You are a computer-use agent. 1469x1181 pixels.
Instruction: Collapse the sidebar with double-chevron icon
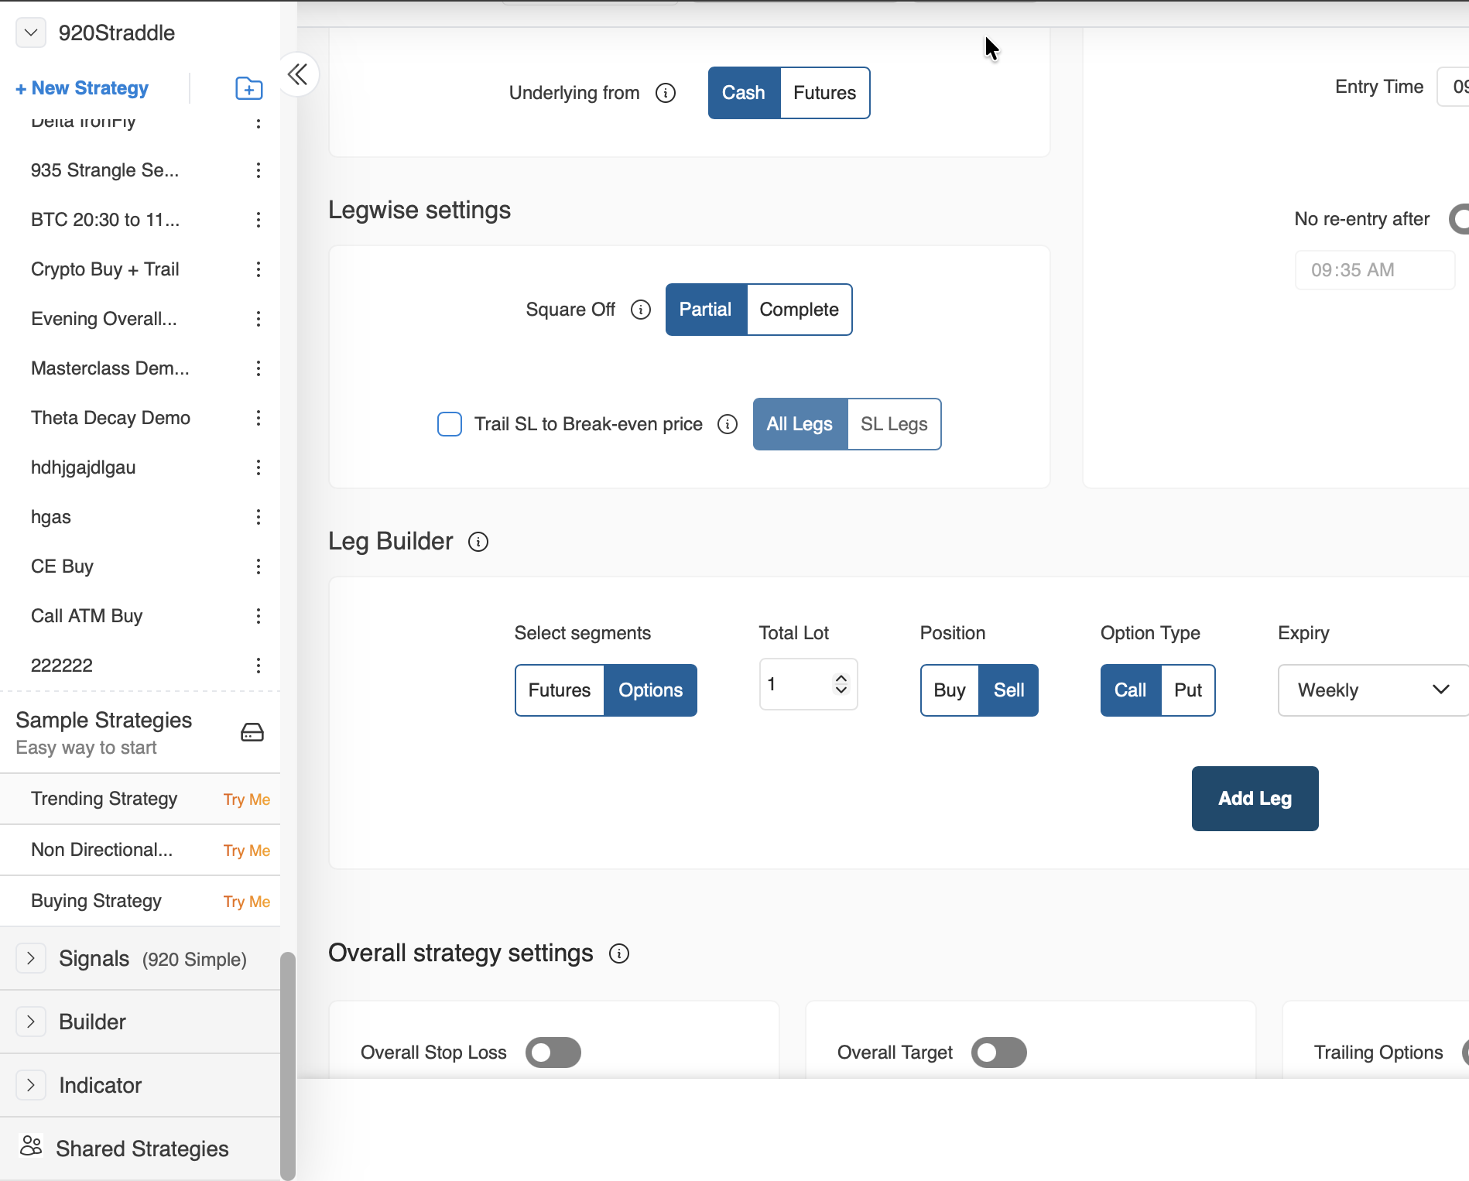click(297, 75)
